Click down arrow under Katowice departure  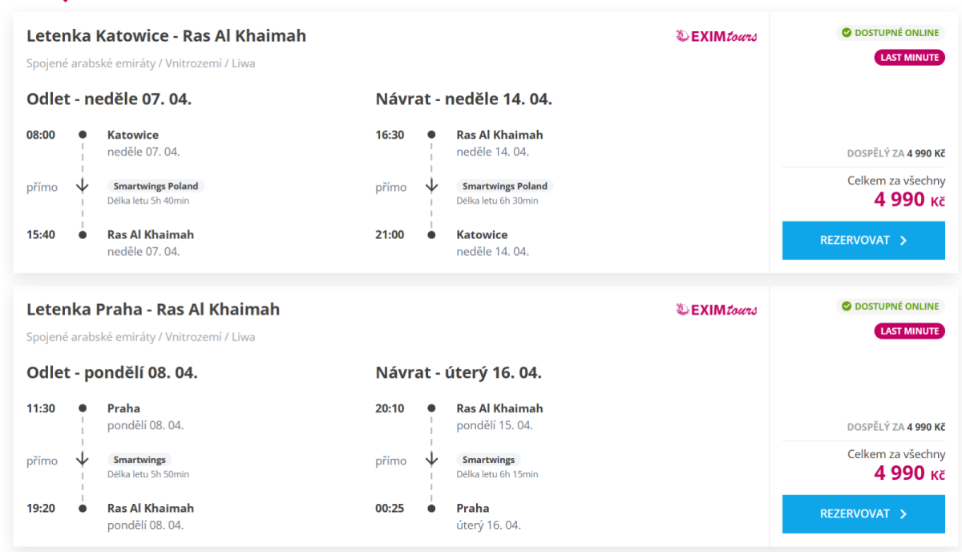[83, 186]
